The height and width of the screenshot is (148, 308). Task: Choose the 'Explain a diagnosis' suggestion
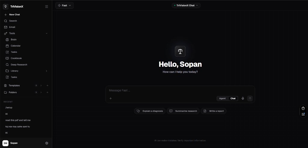coord(150,111)
